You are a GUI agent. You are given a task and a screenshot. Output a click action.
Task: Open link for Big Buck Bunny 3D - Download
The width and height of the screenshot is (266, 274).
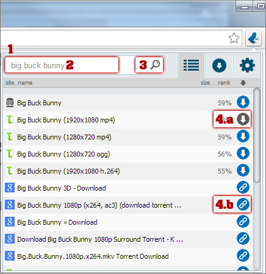click(x=243, y=188)
